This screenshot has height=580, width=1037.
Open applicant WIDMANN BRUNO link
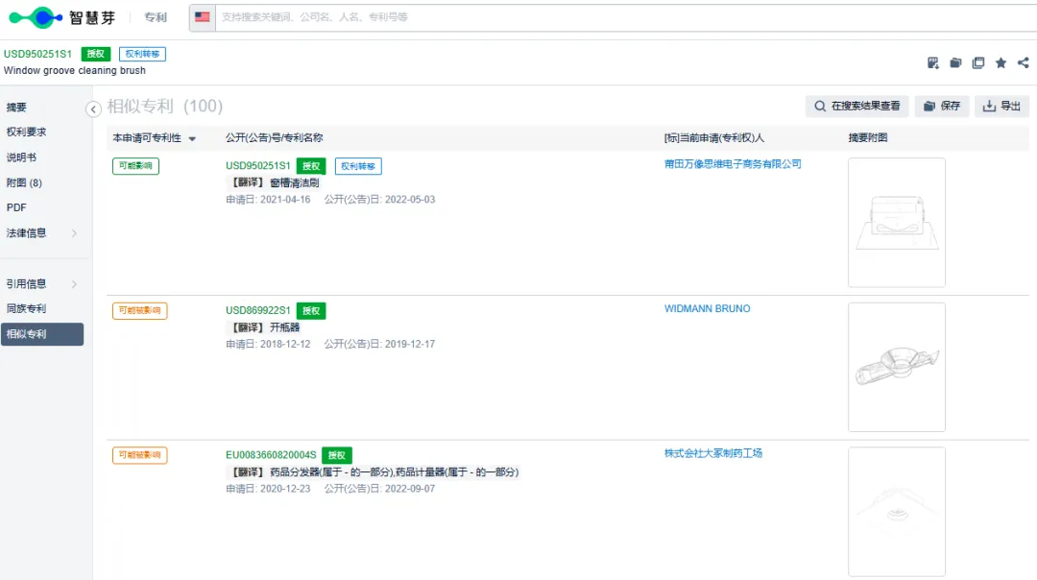(x=707, y=309)
